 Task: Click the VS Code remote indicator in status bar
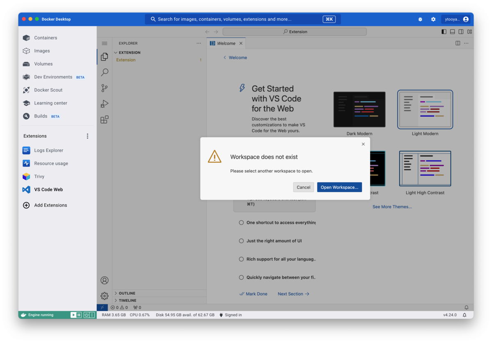[x=102, y=307]
